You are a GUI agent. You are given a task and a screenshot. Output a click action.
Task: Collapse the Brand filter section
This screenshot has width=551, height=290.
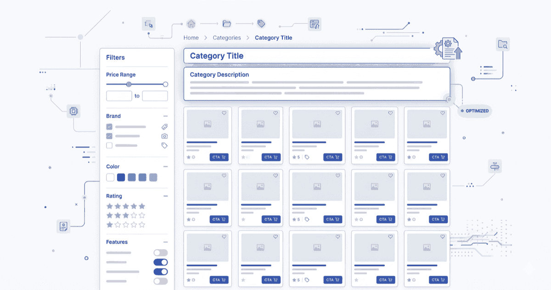click(x=165, y=116)
